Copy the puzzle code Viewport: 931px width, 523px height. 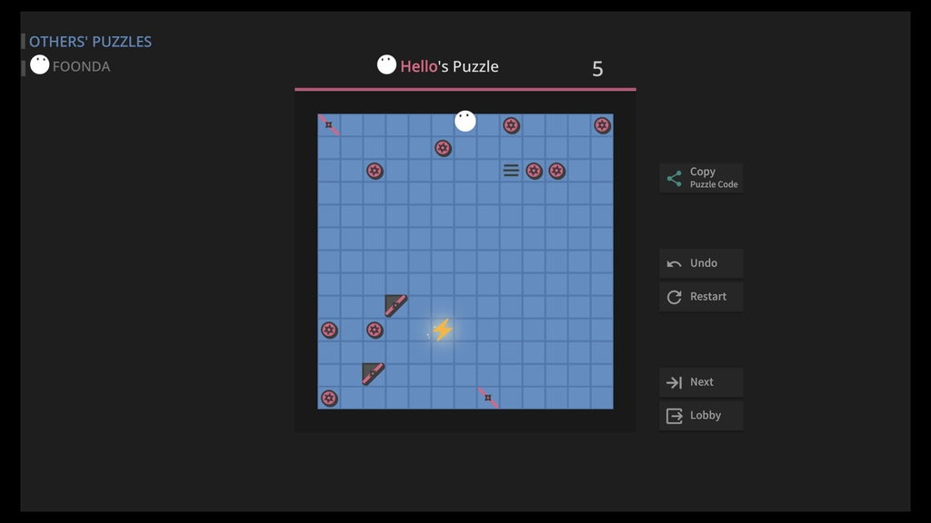[x=701, y=178]
